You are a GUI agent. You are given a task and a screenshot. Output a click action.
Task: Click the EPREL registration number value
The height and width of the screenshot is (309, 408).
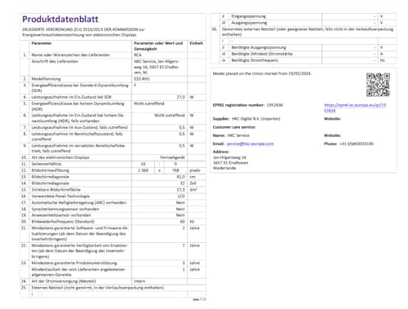click(275, 105)
